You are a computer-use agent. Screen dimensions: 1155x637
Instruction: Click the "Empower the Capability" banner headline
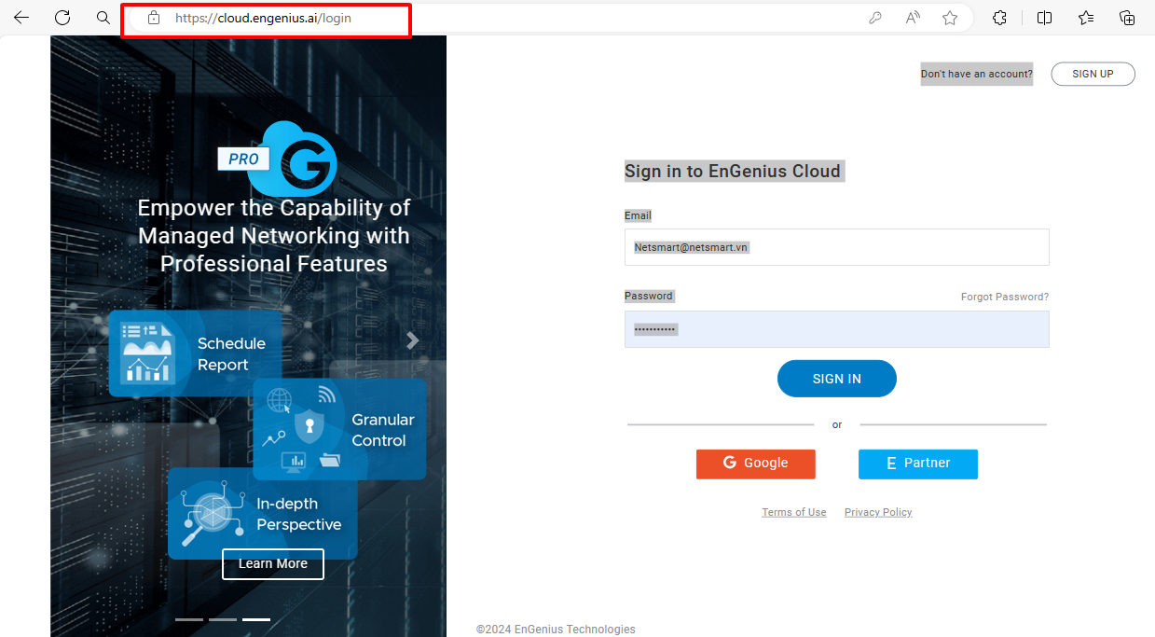pos(274,235)
